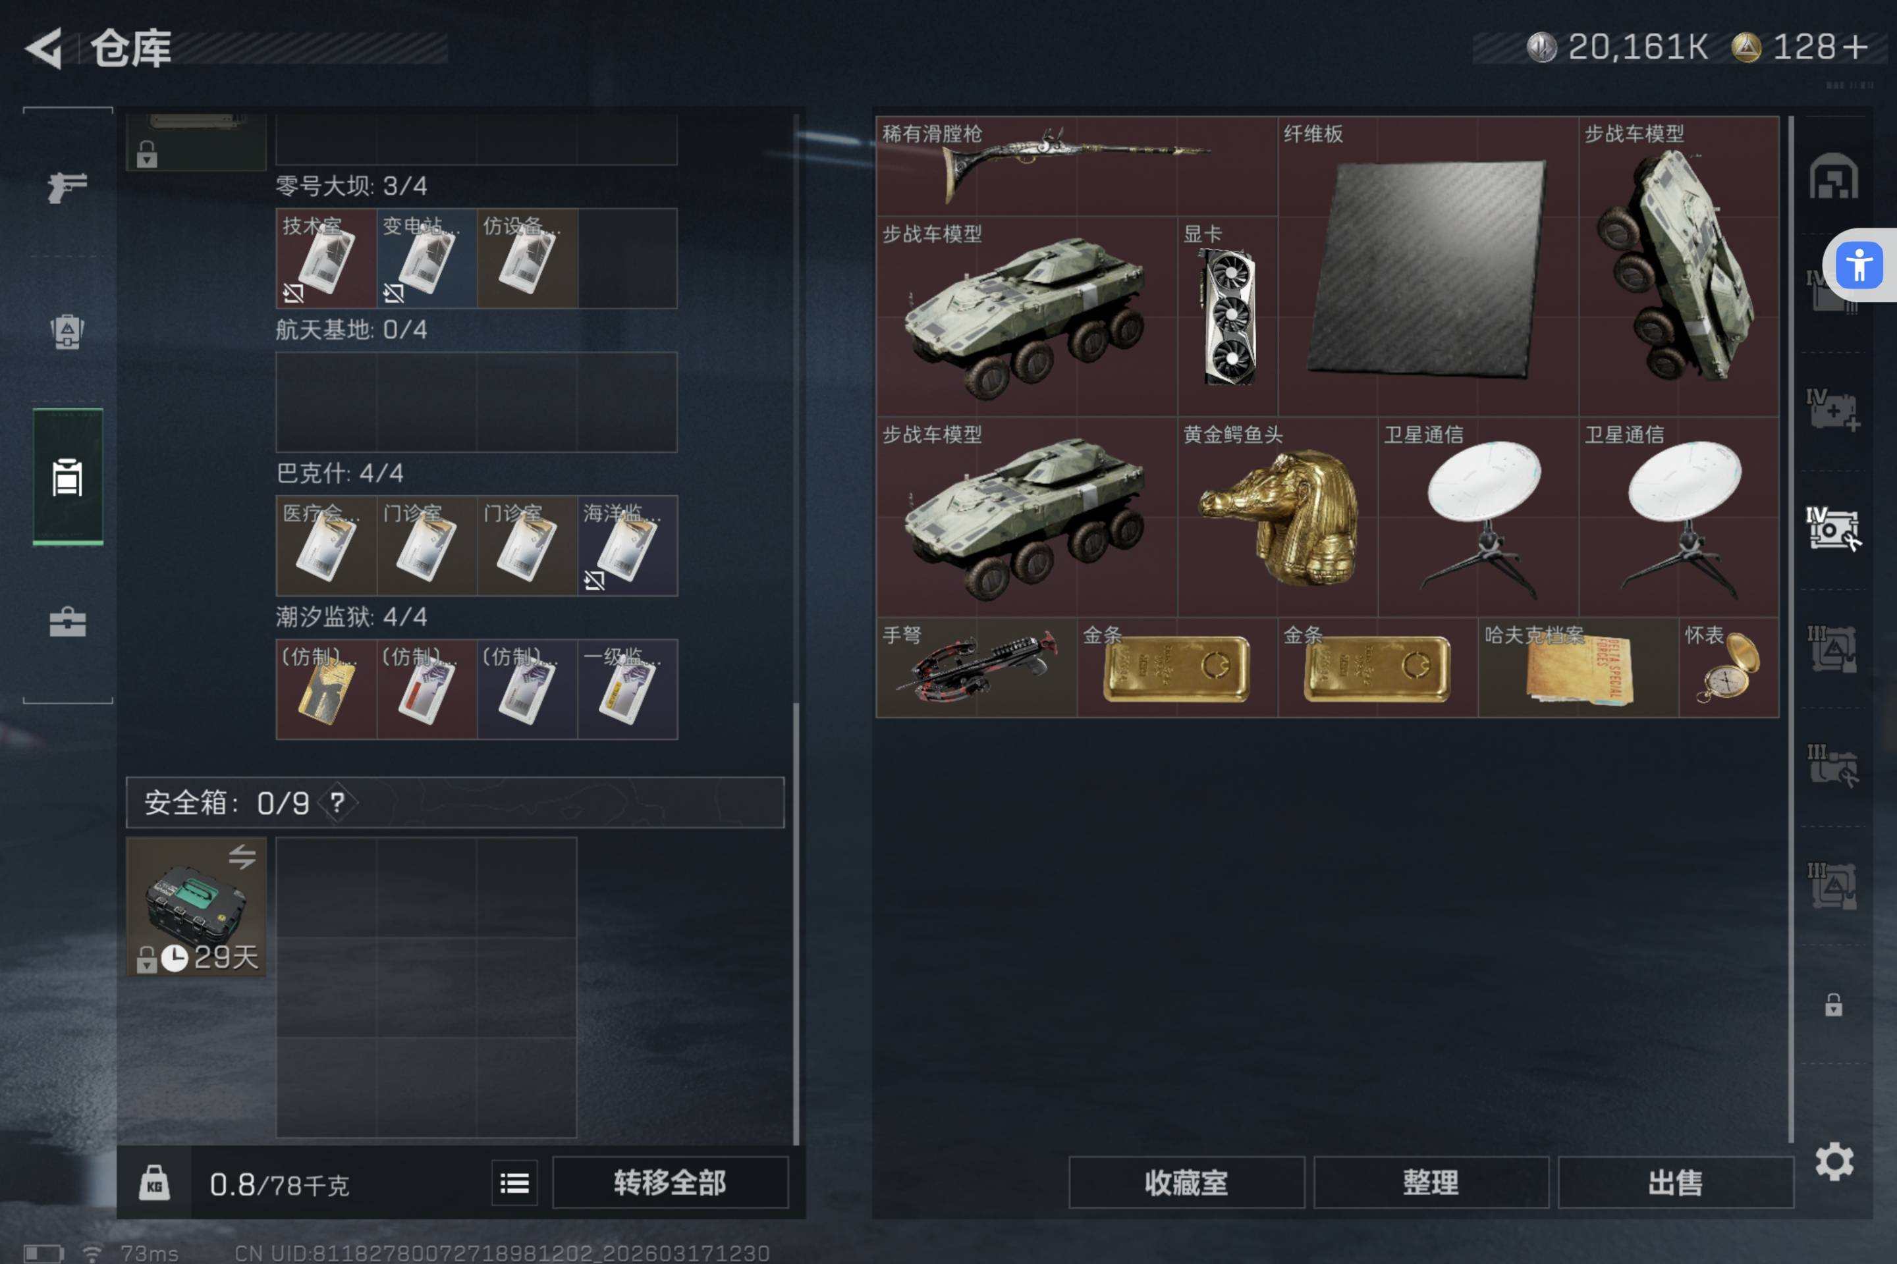Select the backpack category in left sidebar

67,330
